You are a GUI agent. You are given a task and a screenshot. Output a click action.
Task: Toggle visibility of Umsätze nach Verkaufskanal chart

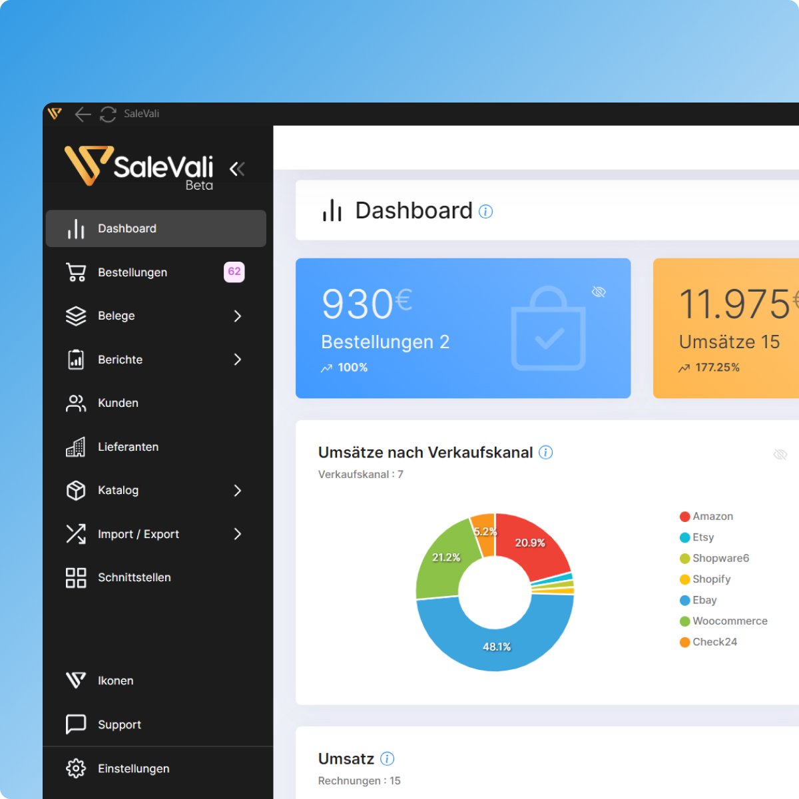pos(780,455)
